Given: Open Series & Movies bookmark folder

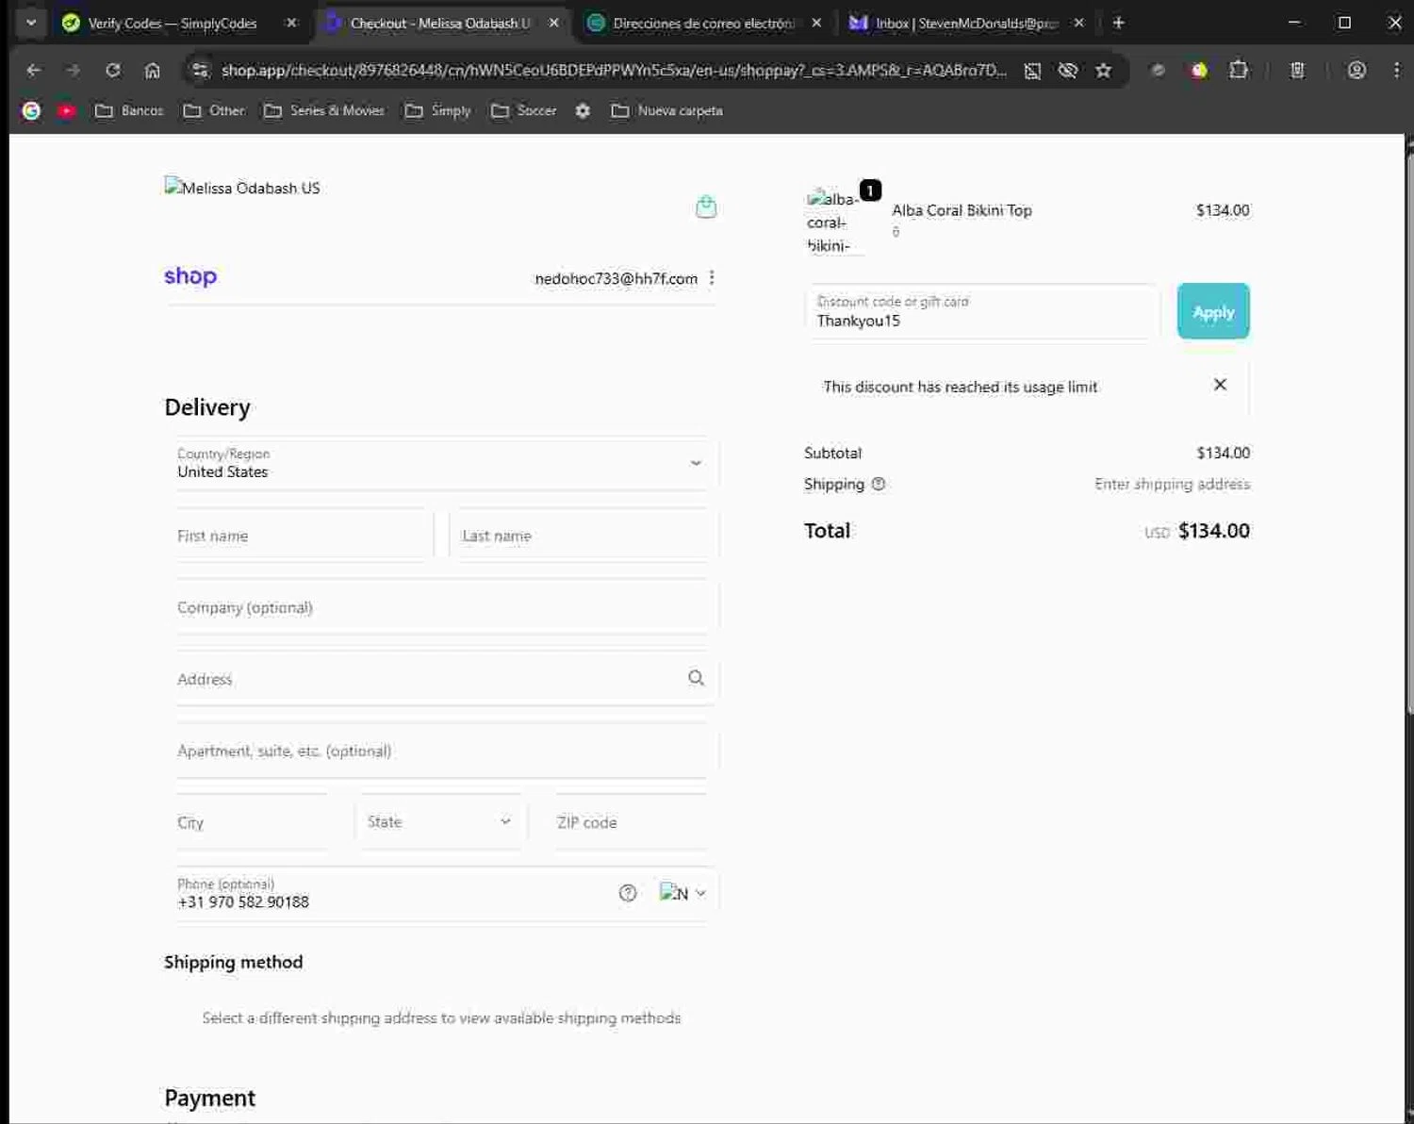Looking at the screenshot, I should pos(324,110).
